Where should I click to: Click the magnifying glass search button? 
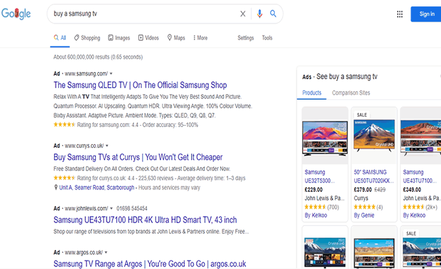pos(273,13)
